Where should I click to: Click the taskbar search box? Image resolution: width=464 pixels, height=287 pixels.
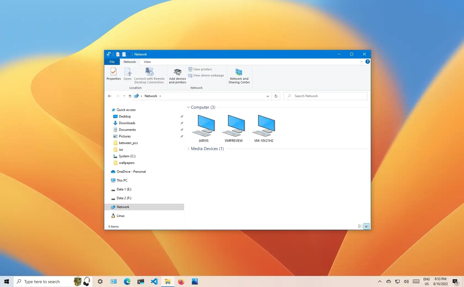[53, 281]
